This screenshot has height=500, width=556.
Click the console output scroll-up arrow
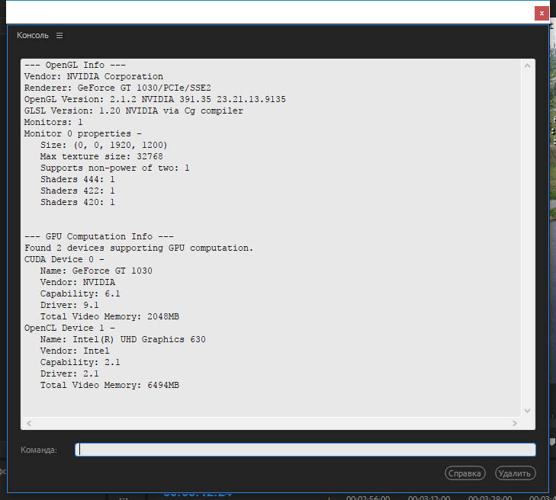tap(527, 66)
